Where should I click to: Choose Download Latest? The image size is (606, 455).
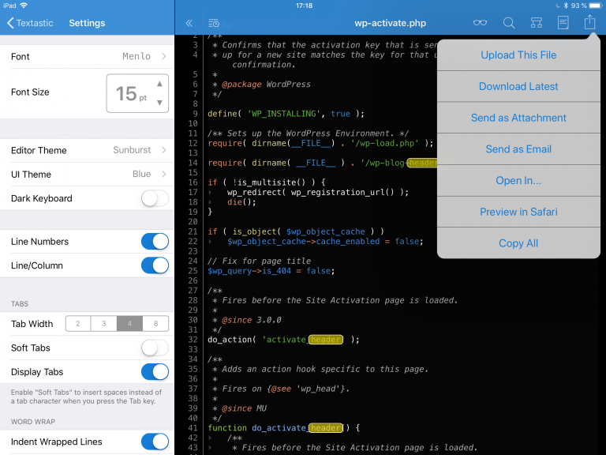click(518, 86)
